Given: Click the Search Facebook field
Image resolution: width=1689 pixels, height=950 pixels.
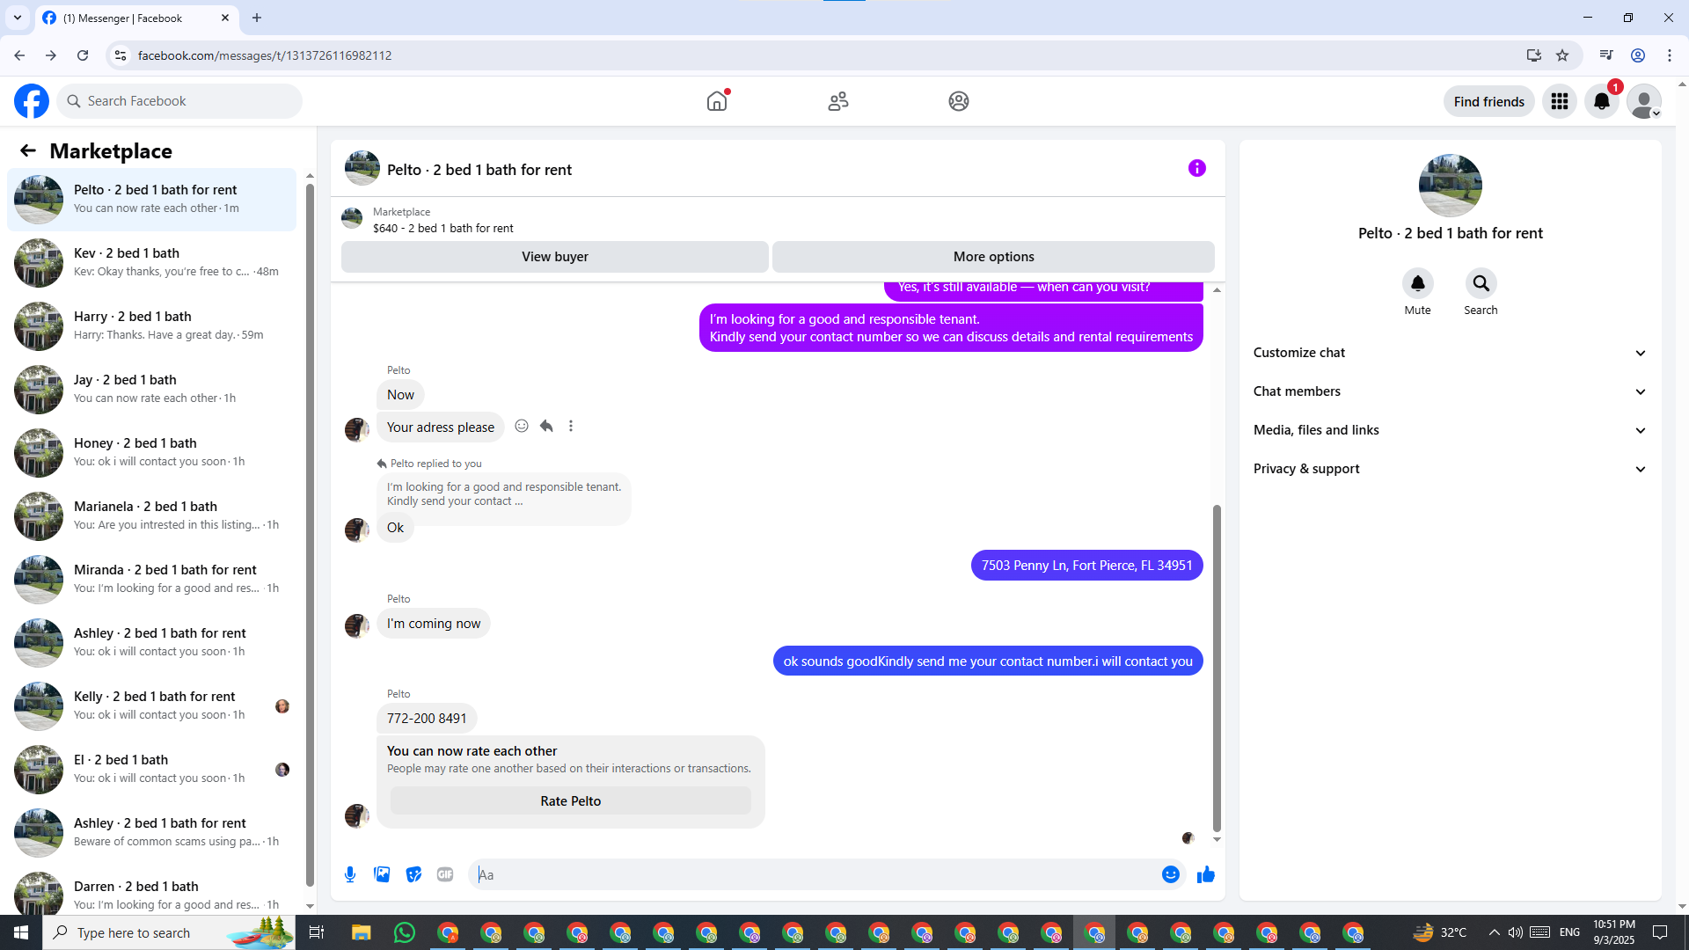Looking at the screenshot, I should 179,101.
